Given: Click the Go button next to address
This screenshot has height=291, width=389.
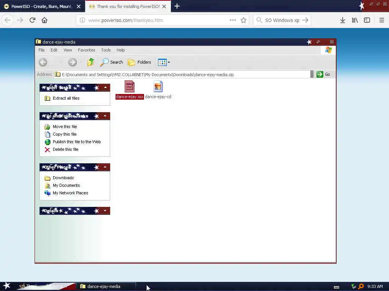Looking at the screenshot, I should (x=323, y=74).
